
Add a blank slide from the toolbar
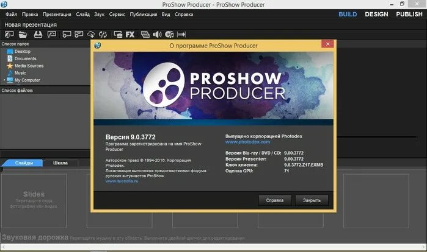67,35
